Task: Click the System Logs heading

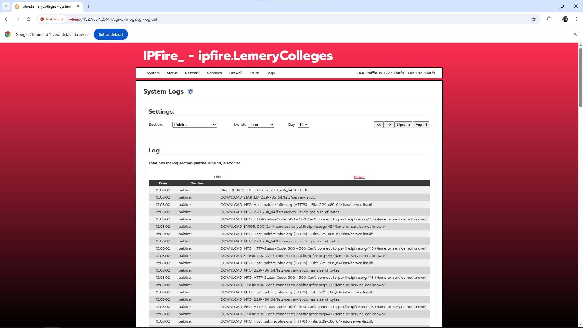Action: 163,91
